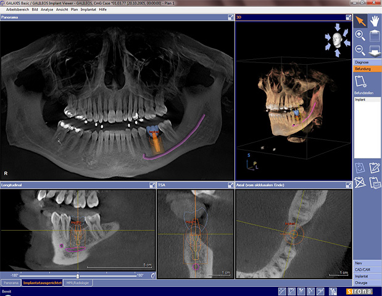Click the Befundstellen label
This screenshot has height=296, width=382.
coord(363,93)
